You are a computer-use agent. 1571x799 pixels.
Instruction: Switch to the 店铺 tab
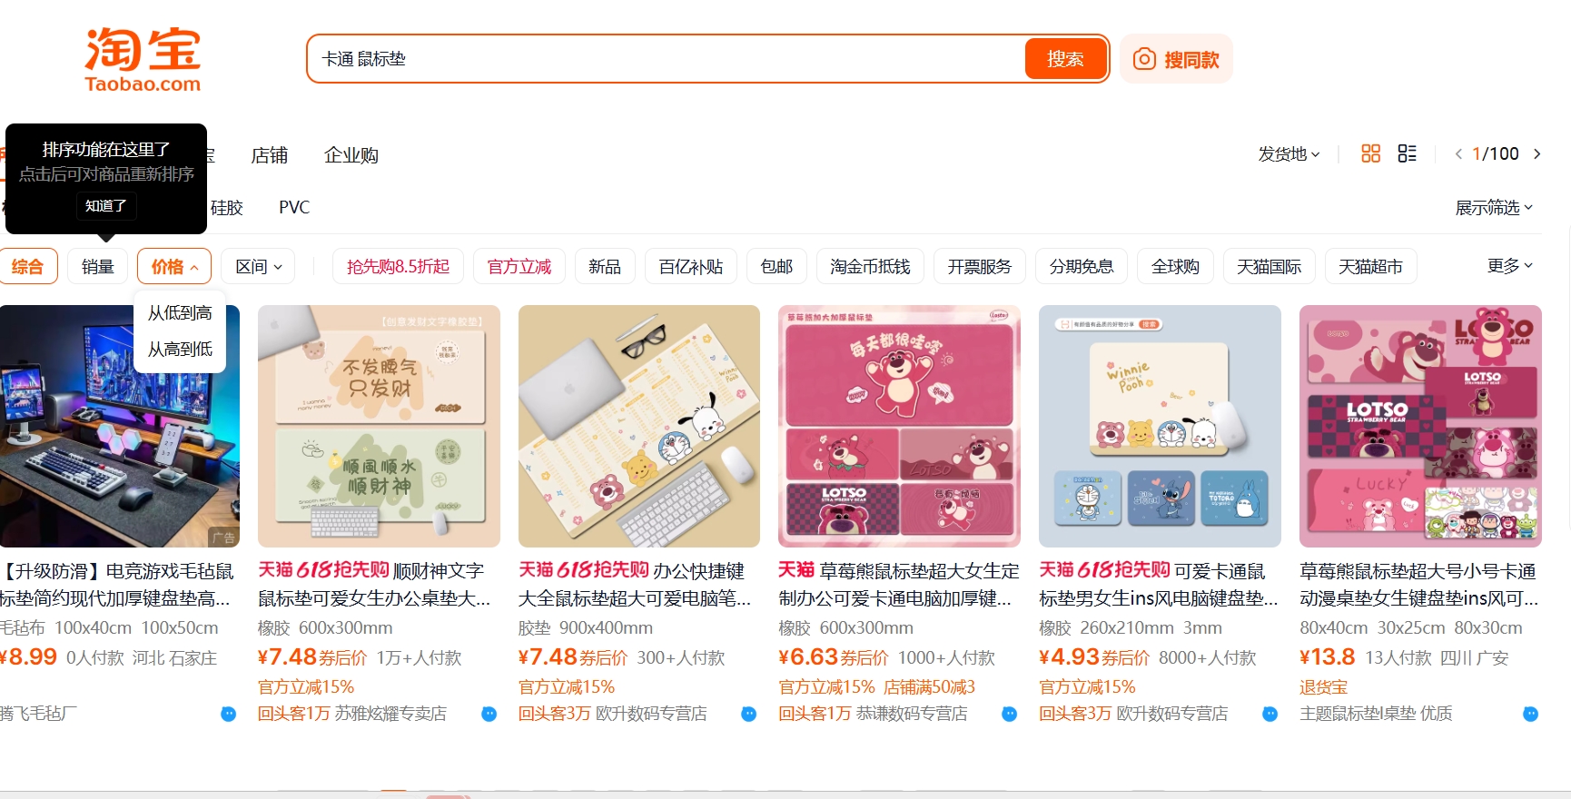[x=269, y=155]
